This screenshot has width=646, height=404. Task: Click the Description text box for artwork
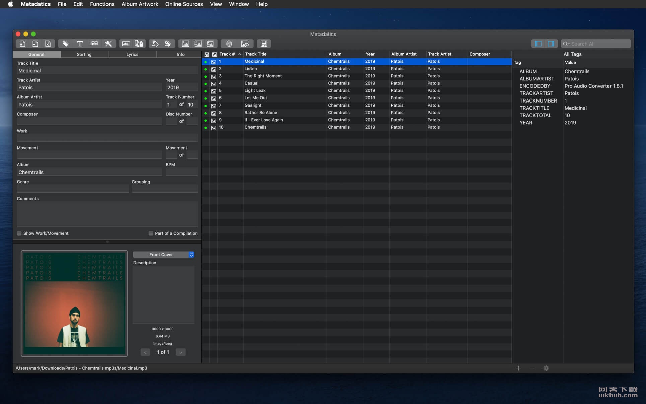point(163,295)
